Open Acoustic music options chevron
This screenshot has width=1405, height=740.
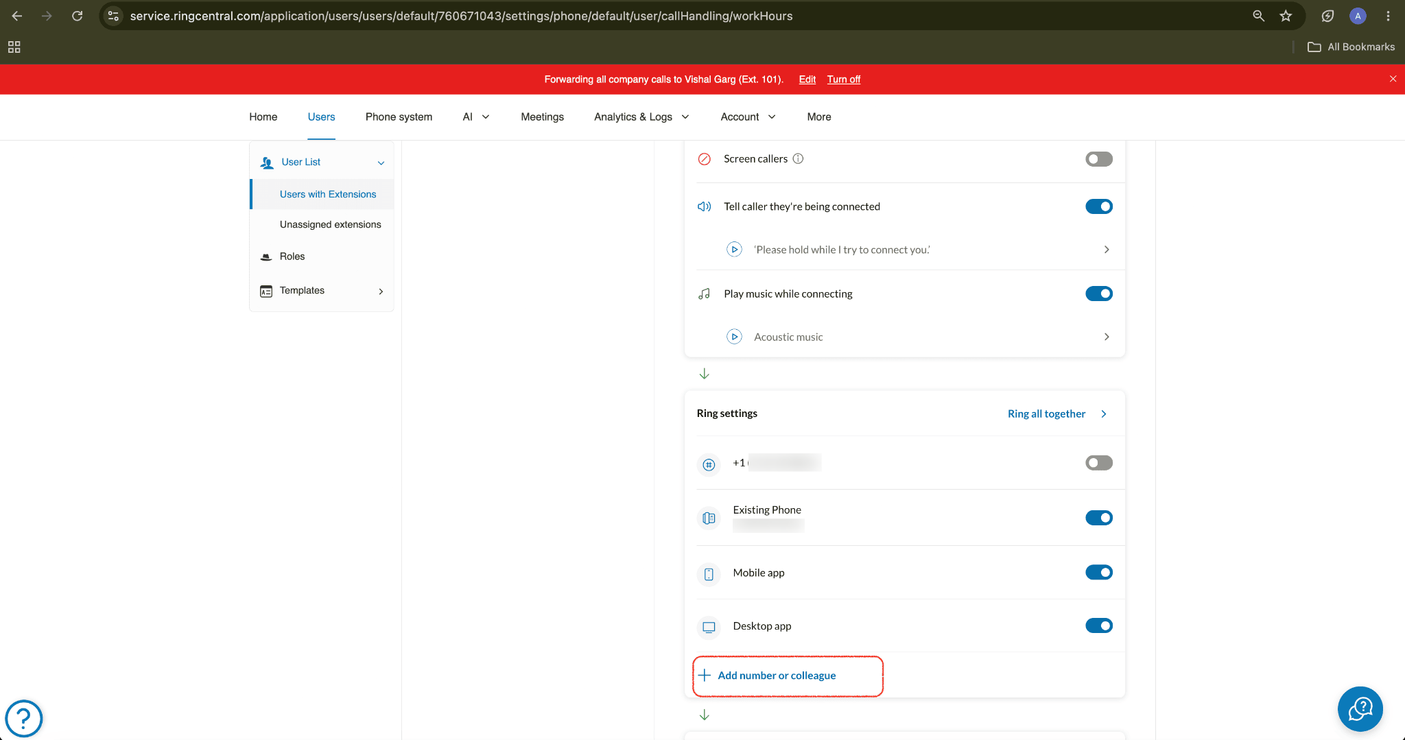point(1106,337)
